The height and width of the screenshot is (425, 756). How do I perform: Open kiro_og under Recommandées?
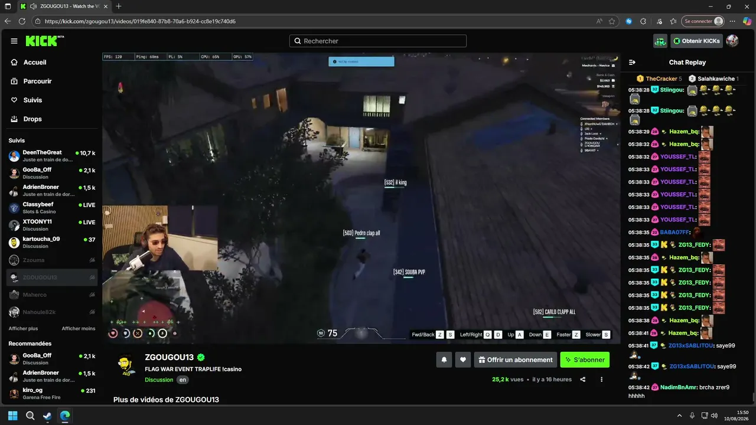click(x=52, y=394)
